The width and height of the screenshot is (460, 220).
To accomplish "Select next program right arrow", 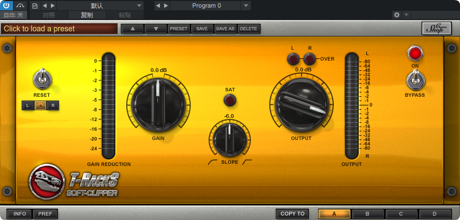I will click(166, 5).
